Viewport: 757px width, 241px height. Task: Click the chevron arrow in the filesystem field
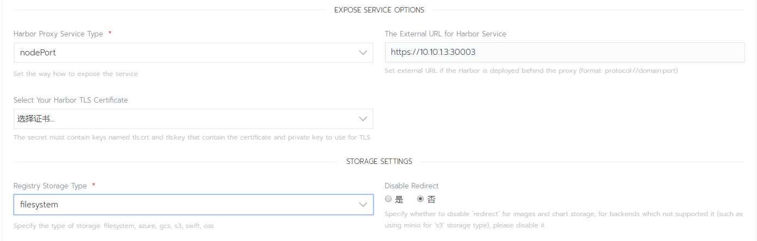(x=363, y=205)
